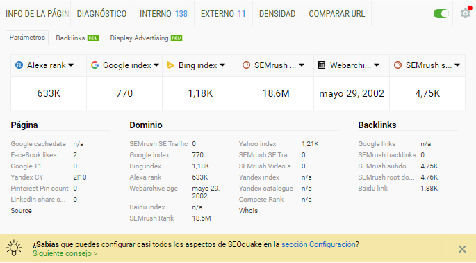The height and width of the screenshot is (263, 476).
Task: Click the Compete Rank label
Action: pos(261,200)
